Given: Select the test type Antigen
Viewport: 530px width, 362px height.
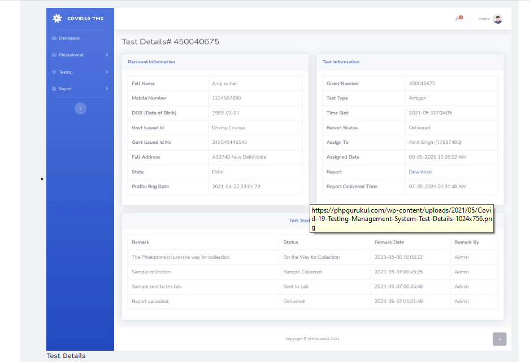Looking at the screenshot, I should pos(418,98).
